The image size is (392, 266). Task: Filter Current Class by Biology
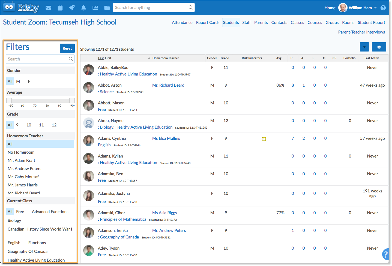[14, 220]
